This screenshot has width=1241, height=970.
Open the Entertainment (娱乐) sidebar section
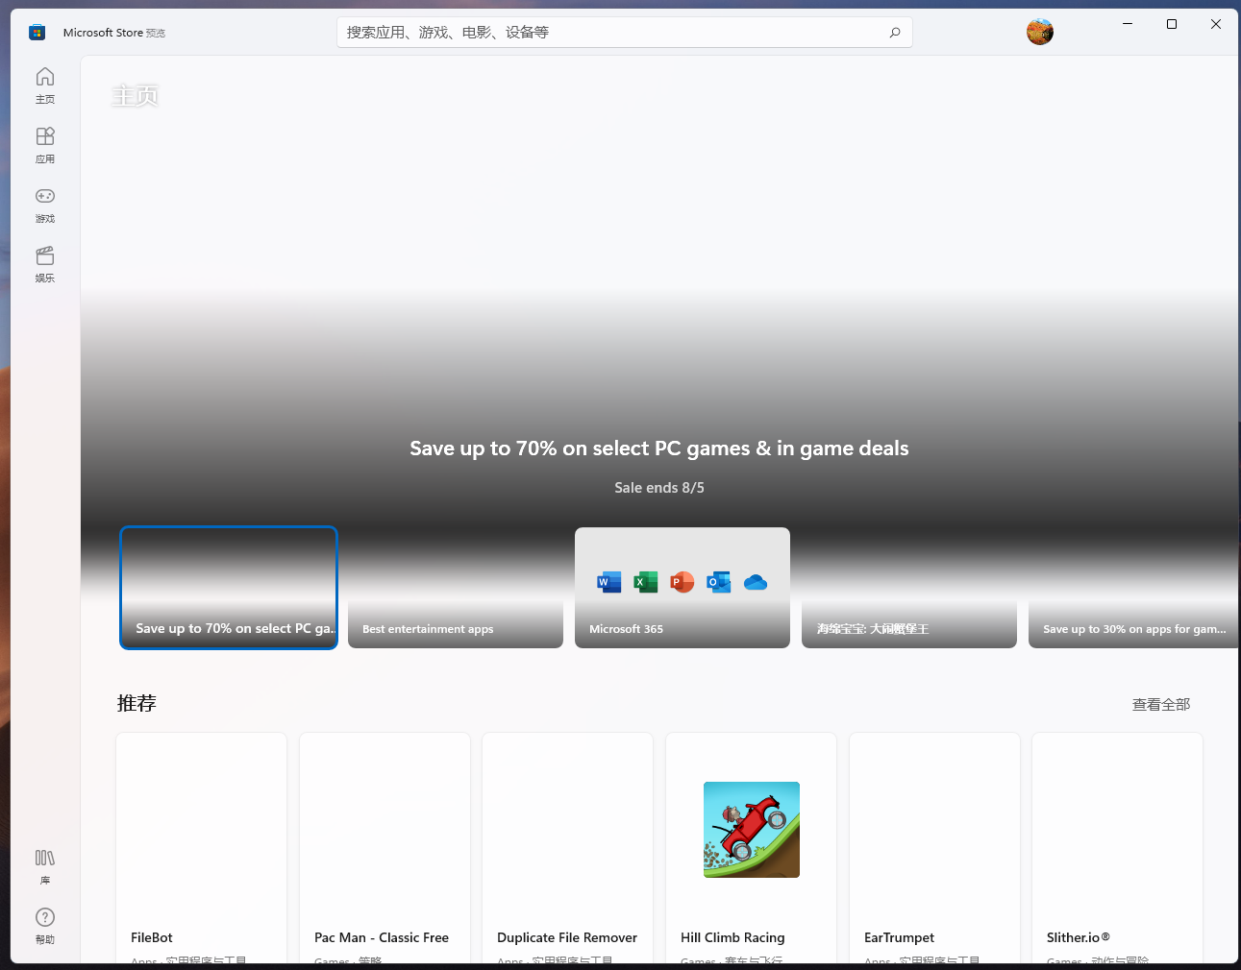click(45, 264)
